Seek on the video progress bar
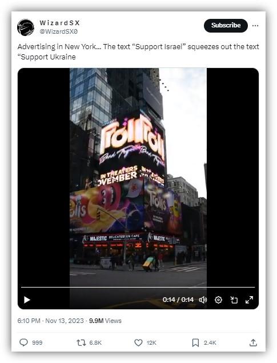Image resolution: width=277 pixels, height=363 pixels. pyautogui.click(x=138, y=288)
